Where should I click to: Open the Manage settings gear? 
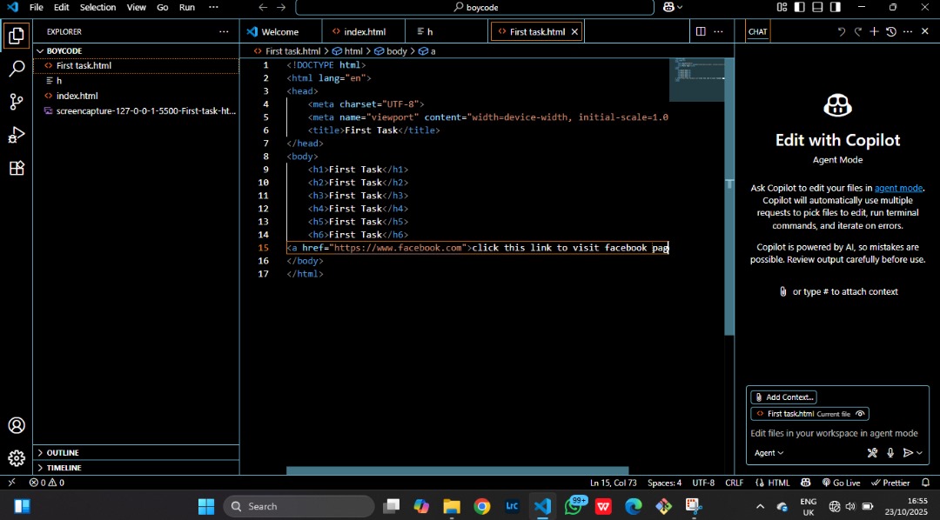pos(17,458)
